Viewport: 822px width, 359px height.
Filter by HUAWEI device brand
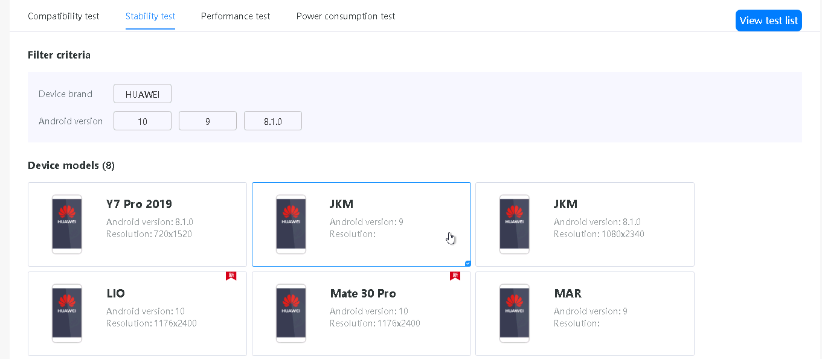(x=143, y=94)
